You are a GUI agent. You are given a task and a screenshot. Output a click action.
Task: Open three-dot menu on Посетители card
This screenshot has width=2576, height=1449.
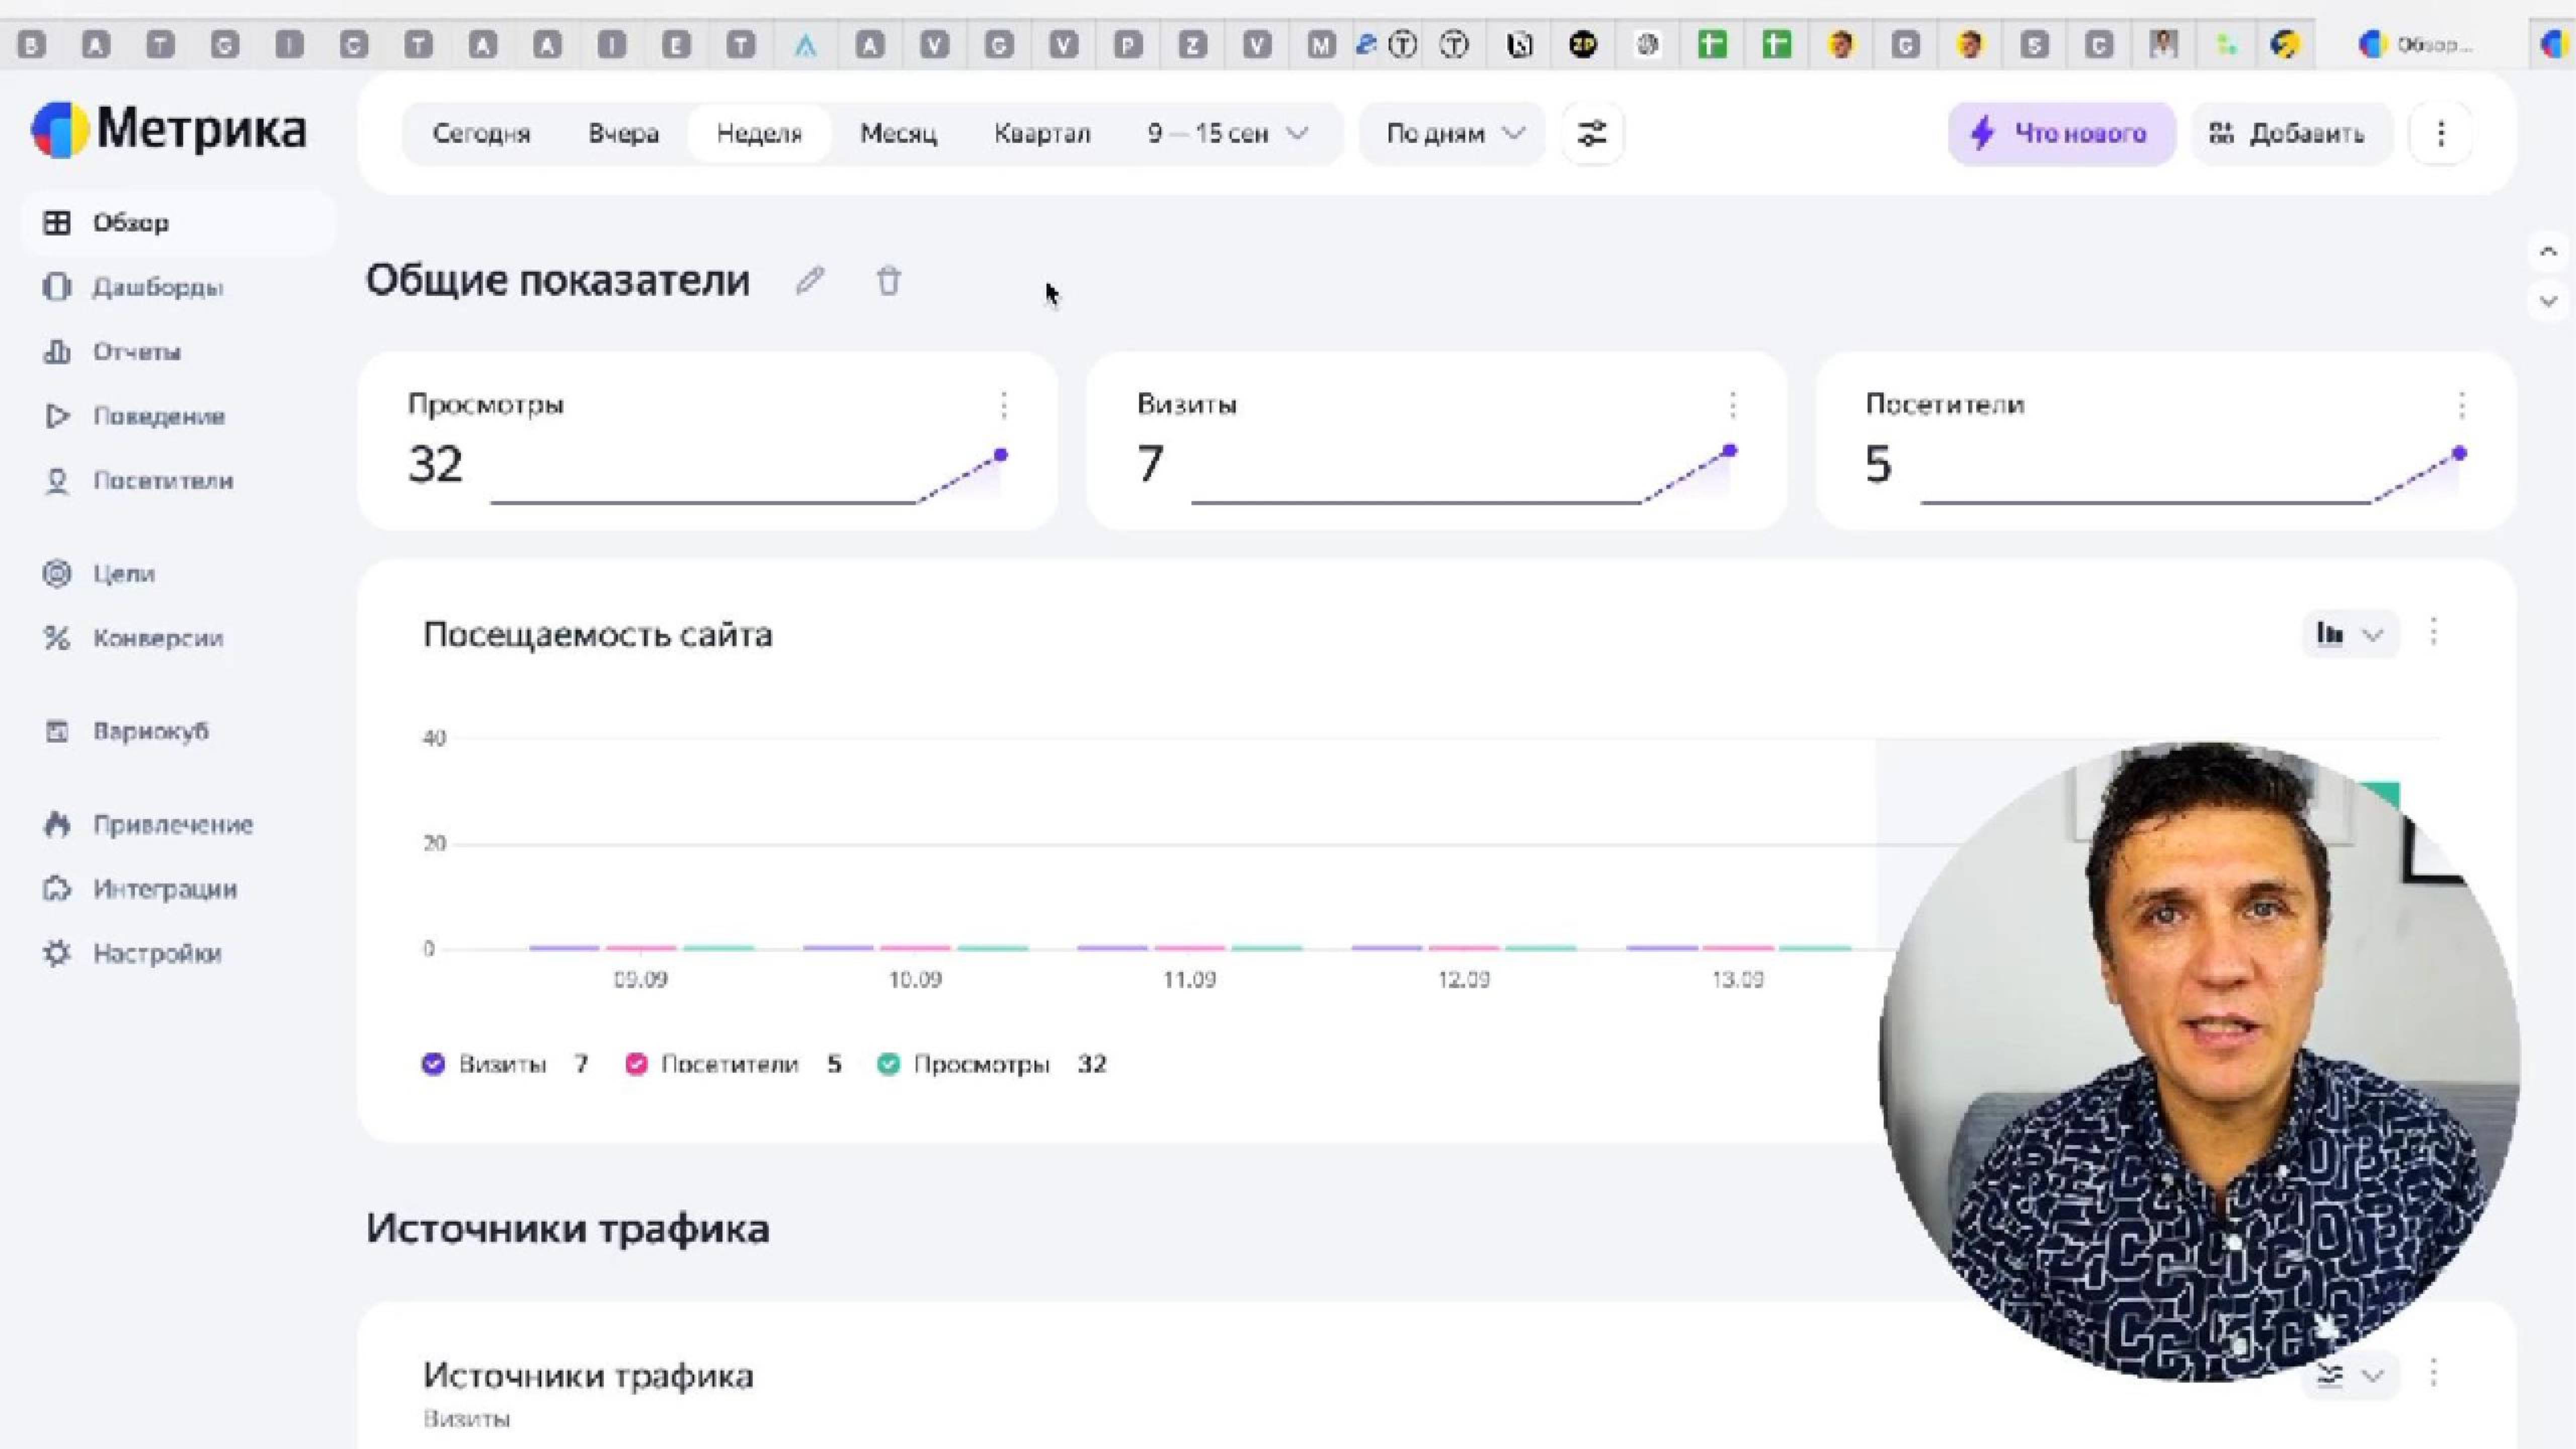(x=2461, y=405)
